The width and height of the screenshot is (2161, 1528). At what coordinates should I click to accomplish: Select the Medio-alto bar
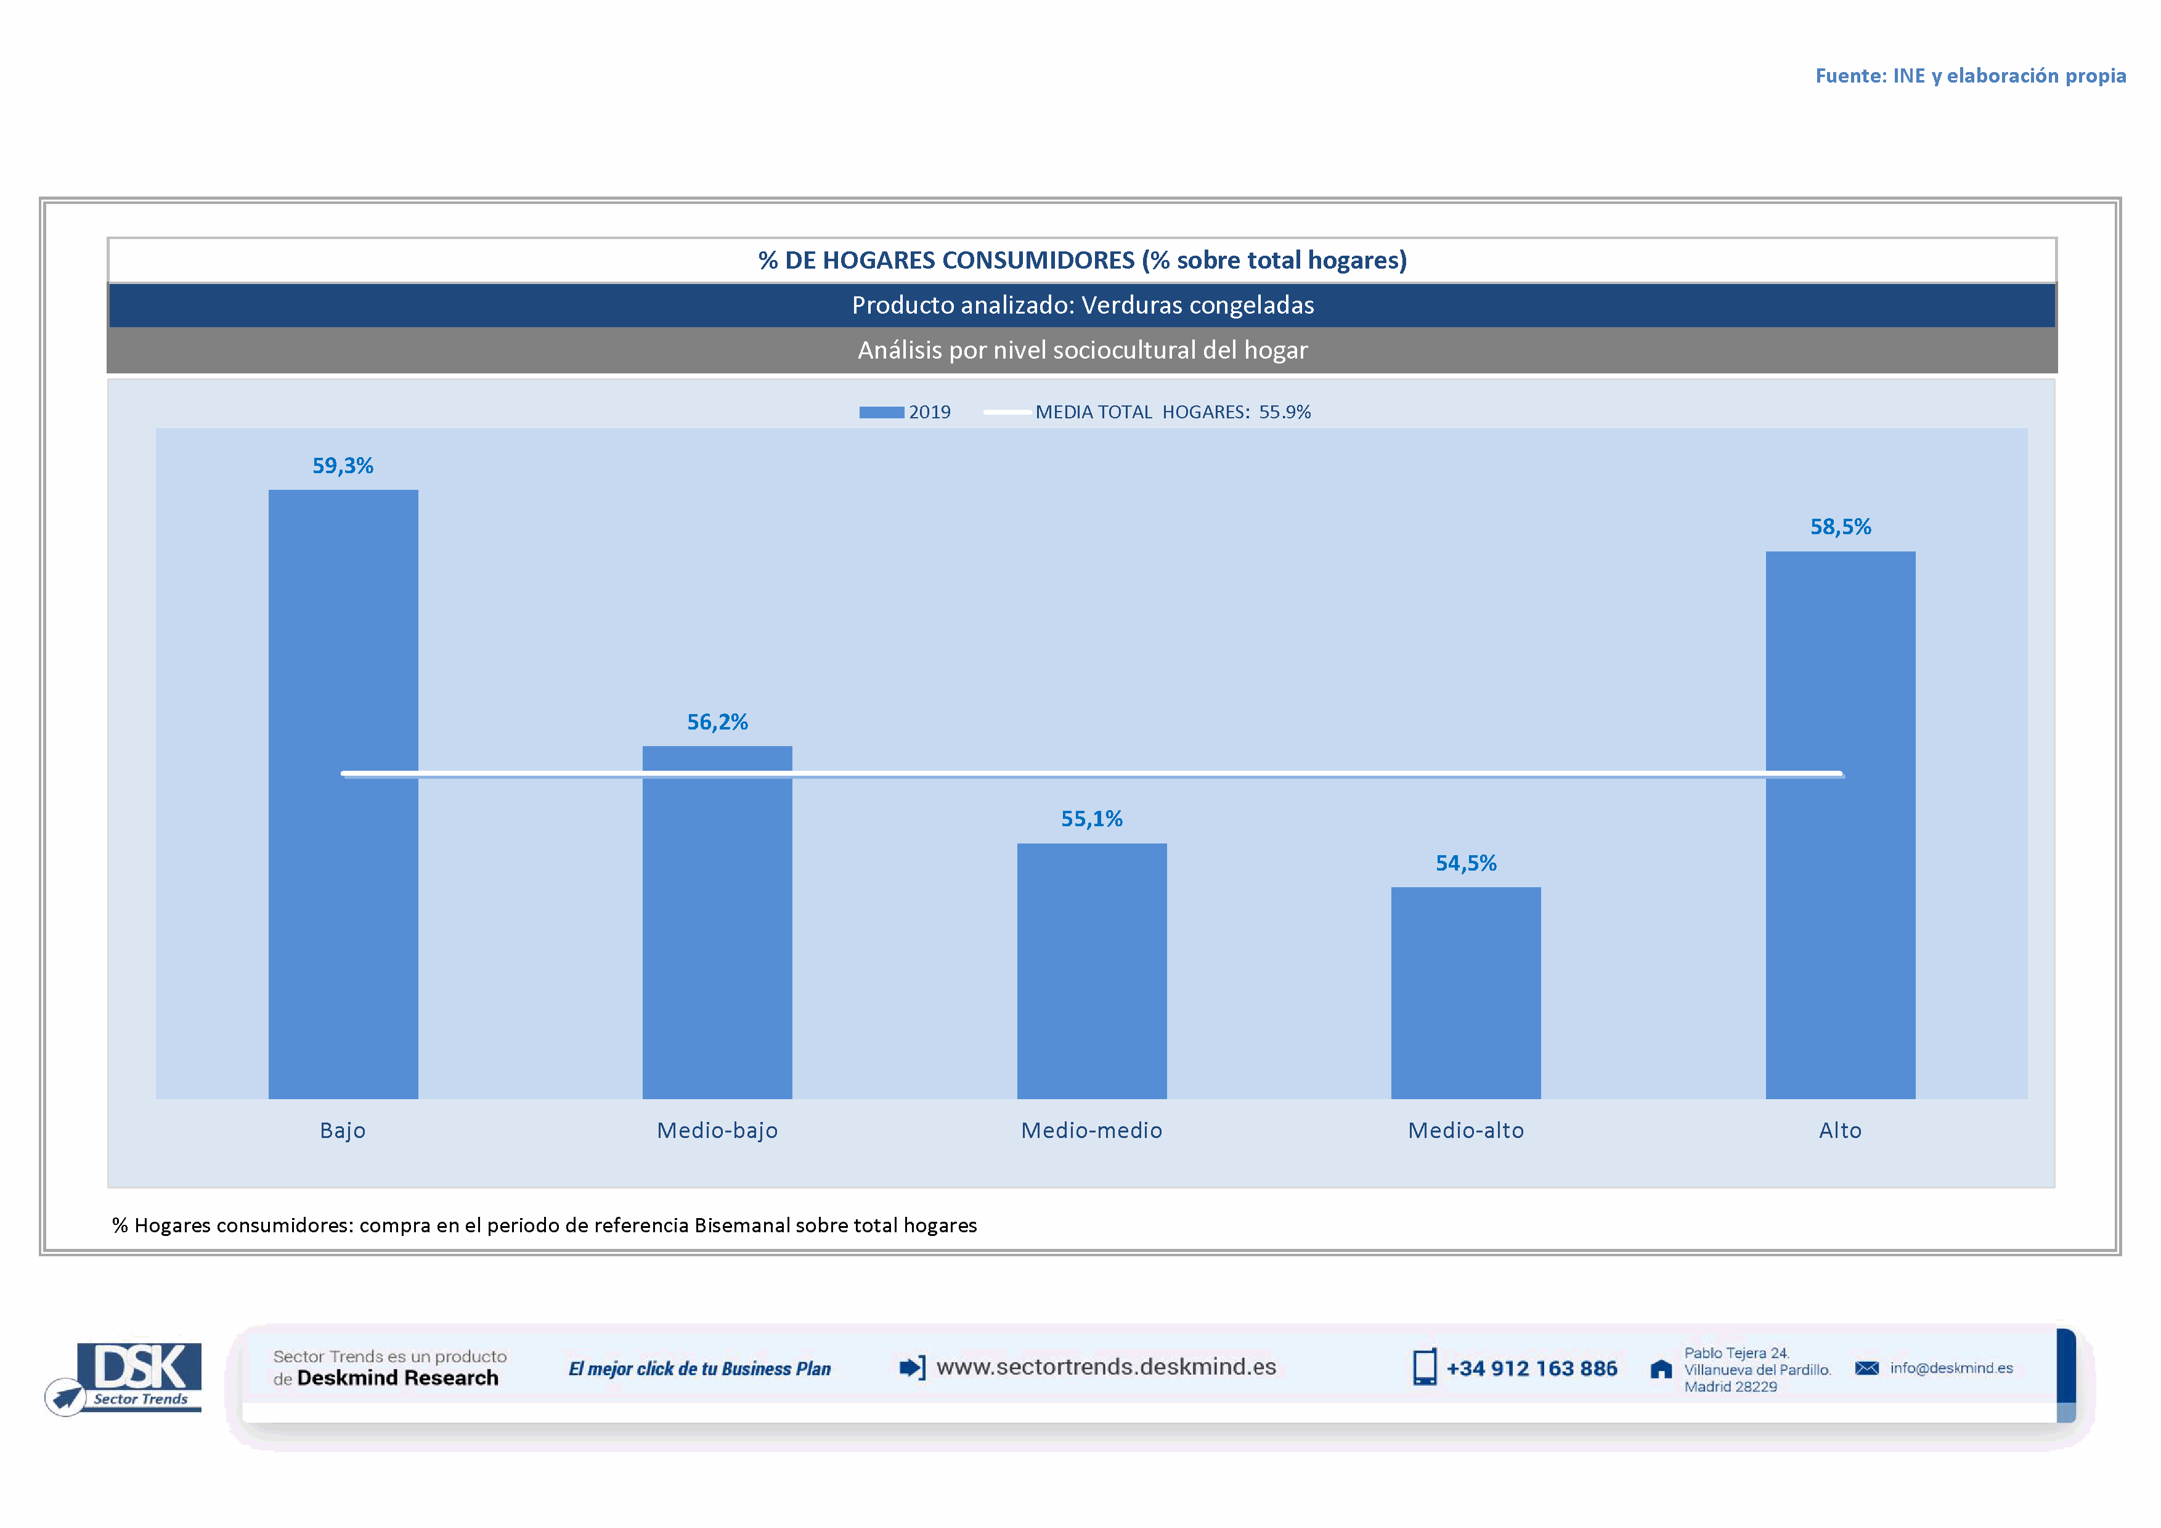tap(1465, 993)
